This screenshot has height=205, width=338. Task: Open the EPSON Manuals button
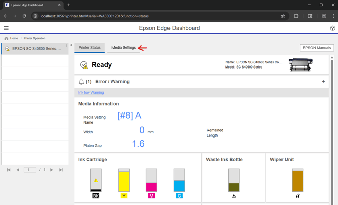317,48
